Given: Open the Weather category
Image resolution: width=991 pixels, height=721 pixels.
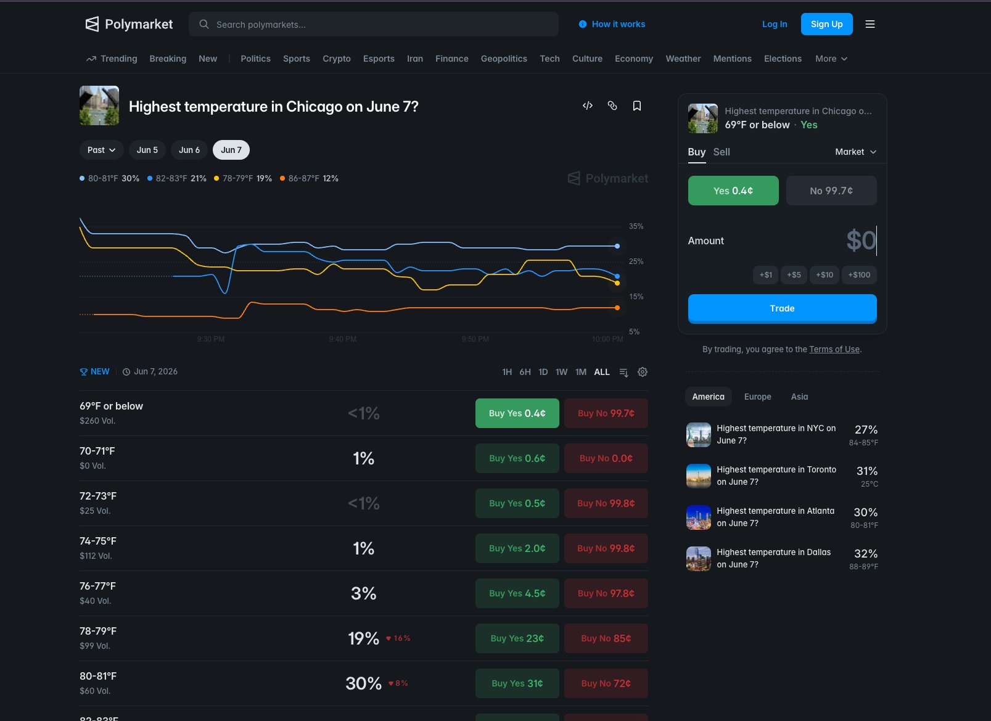Looking at the screenshot, I should 683,59.
